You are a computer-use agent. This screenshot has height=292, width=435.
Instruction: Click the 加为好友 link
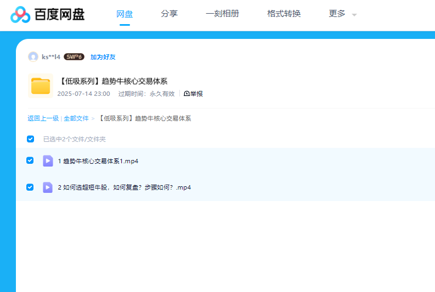coord(103,57)
